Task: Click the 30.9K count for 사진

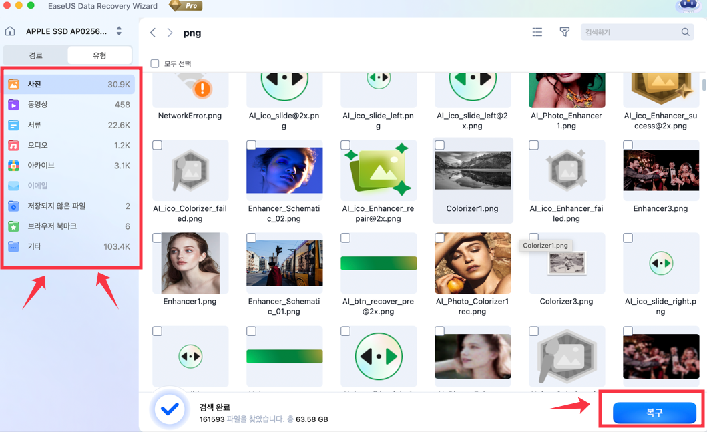Action: [119, 84]
